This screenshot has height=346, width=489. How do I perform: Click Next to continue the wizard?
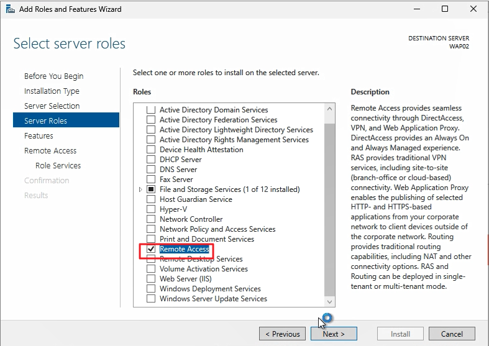(x=334, y=334)
